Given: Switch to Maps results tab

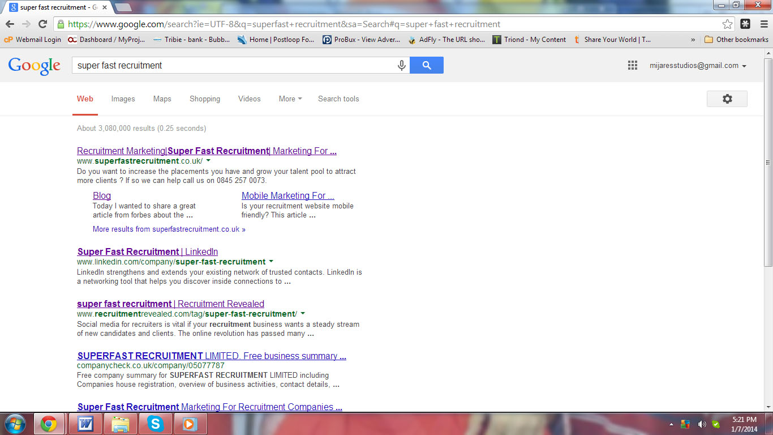Looking at the screenshot, I should 162,99.
